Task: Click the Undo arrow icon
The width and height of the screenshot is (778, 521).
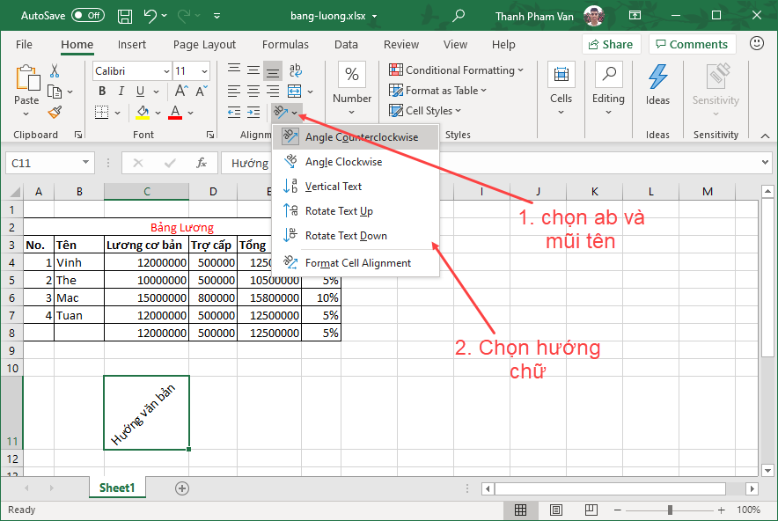Action: click(x=150, y=15)
